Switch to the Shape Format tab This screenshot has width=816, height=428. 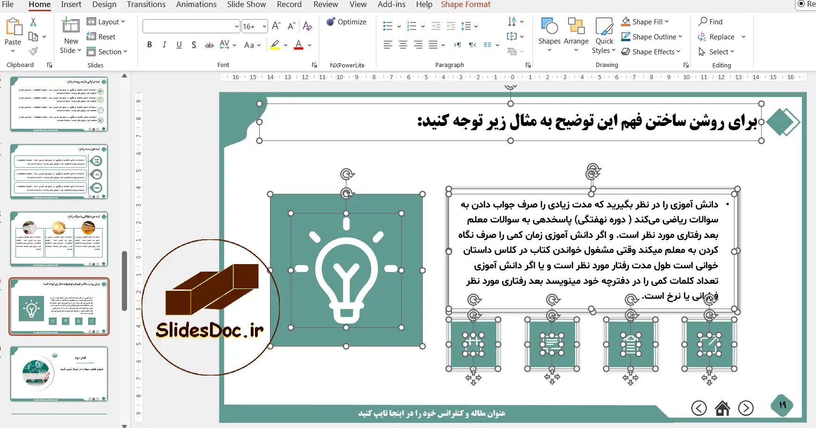pyautogui.click(x=465, y=5)
